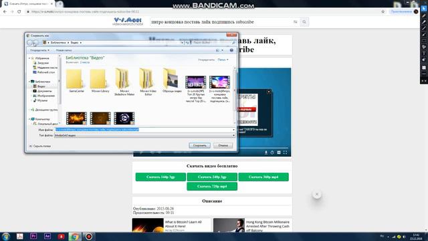Click Библиотеки in the address breadcrumb
The width and height of the screenshot is (428, 241).
click(x=58, y=43)
